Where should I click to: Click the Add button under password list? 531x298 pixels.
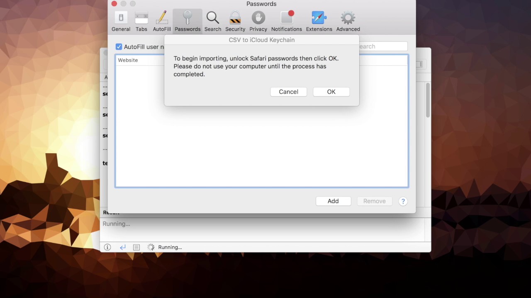333,201
